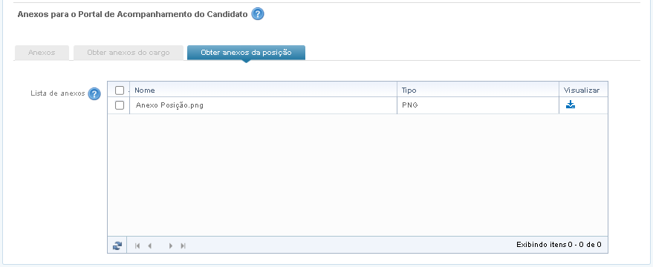
Task: Switch to the Anexos tab
Action: point(42,53)
